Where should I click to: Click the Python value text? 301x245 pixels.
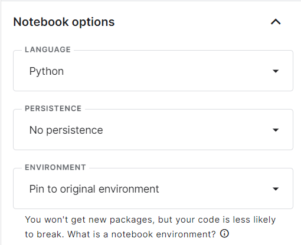47,71
